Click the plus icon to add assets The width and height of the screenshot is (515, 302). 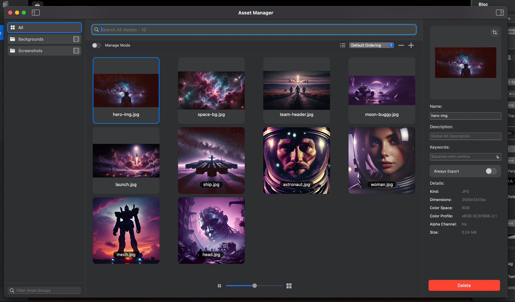(x=411, y=45)
